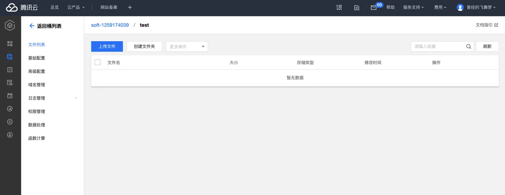Viewport: 505px width, 195px height.
Task: Click the 操作 column header
Action: click(436, 63)
